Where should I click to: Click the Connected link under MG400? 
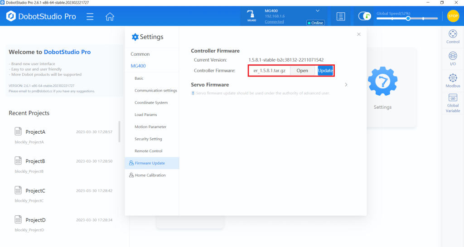(274, 22)
